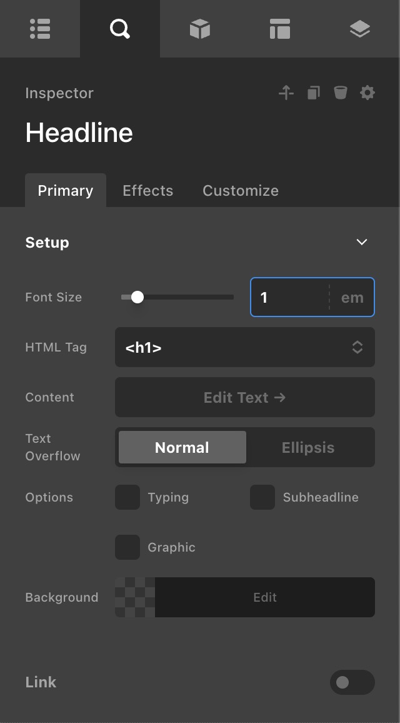Open the Templates layout icon

point(279,29)
